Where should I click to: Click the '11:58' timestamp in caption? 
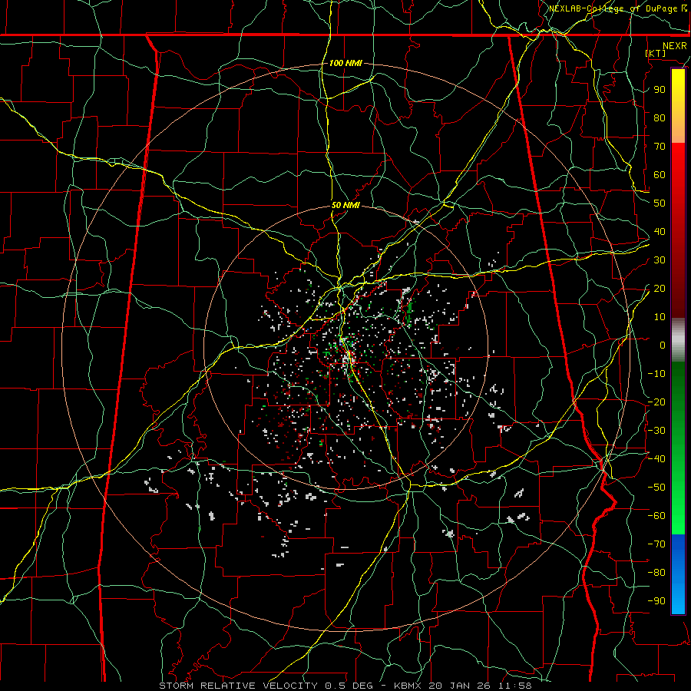(514, 686)
